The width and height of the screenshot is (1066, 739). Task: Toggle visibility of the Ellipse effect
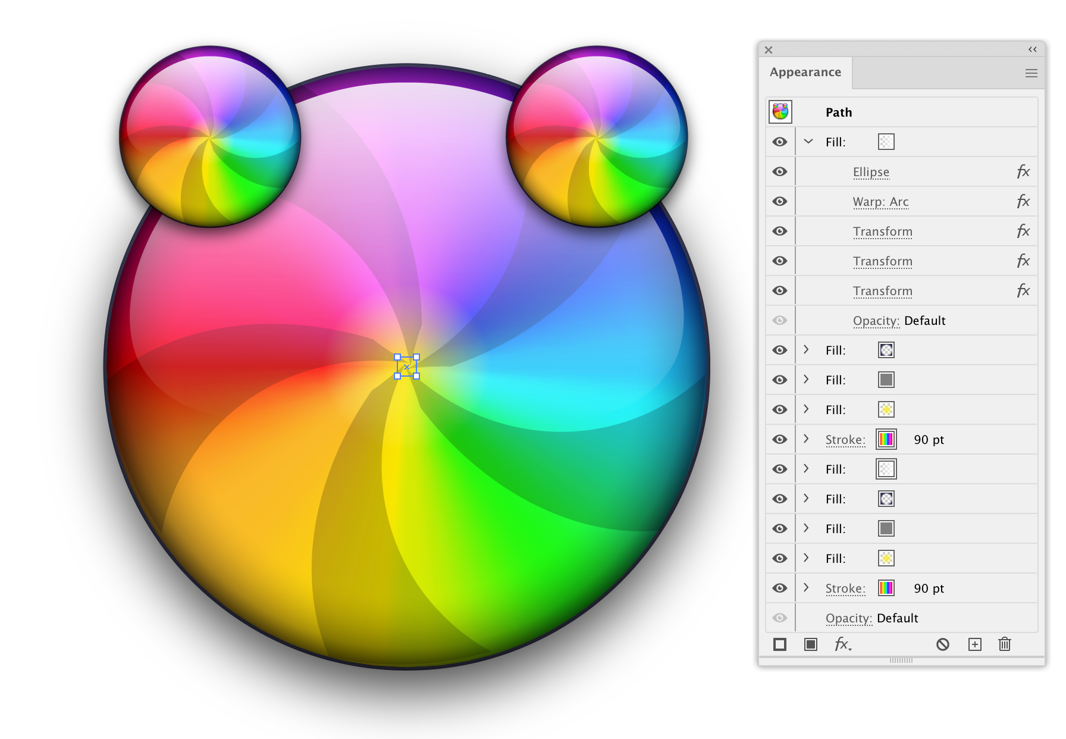(780, 171)
